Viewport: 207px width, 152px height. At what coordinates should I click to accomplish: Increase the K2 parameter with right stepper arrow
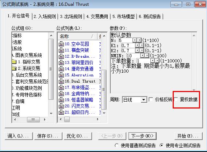(x=142, y=50)
